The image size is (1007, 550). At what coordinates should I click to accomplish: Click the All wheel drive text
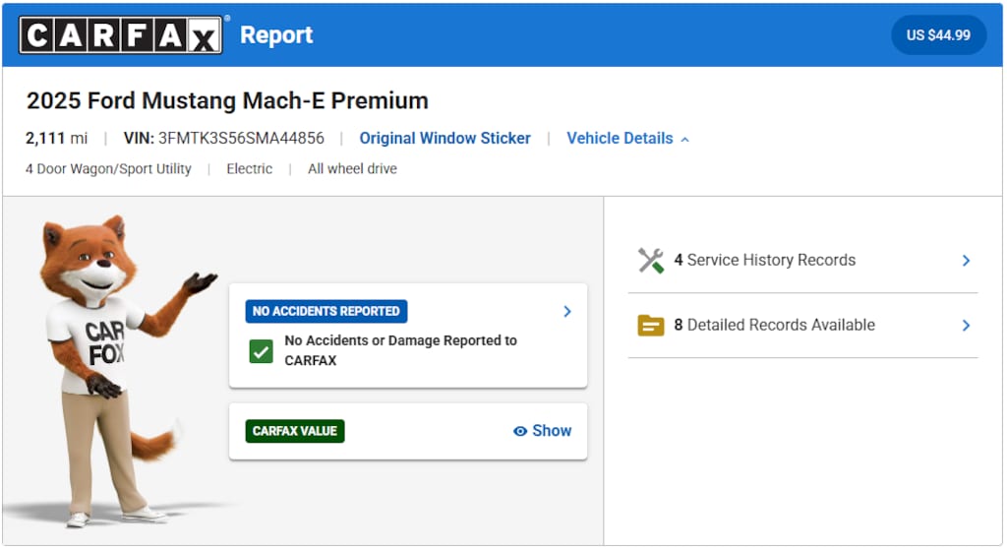(352, 169)
